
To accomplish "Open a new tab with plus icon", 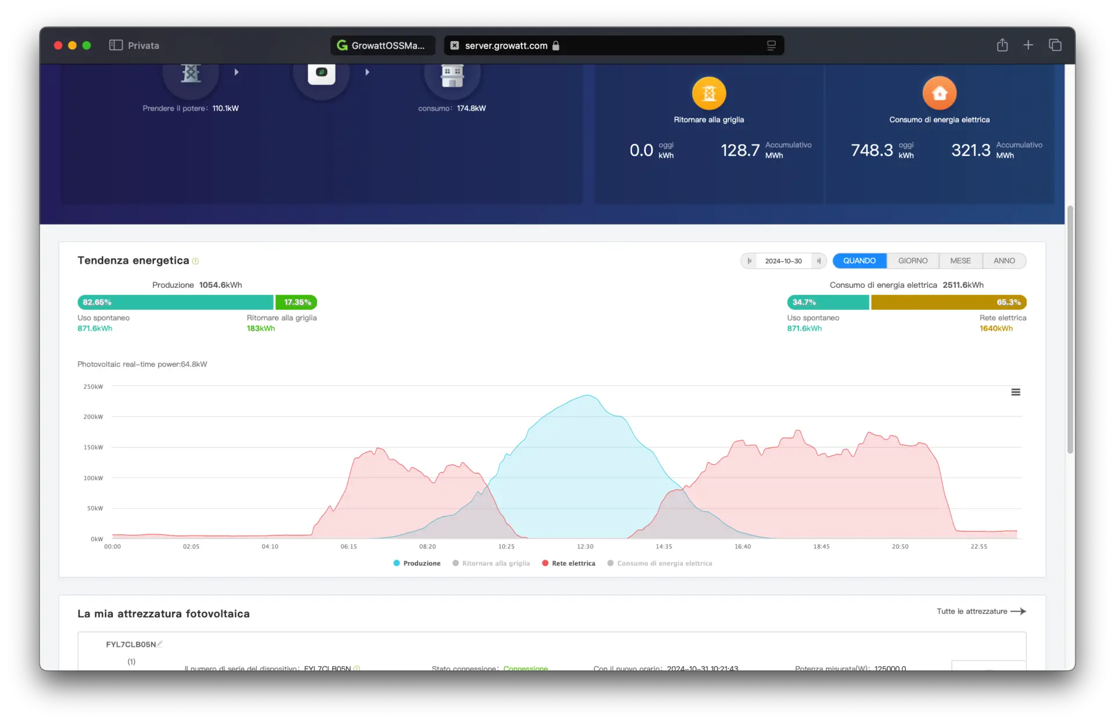I will pyautogui.click(x=1028, y=45).
